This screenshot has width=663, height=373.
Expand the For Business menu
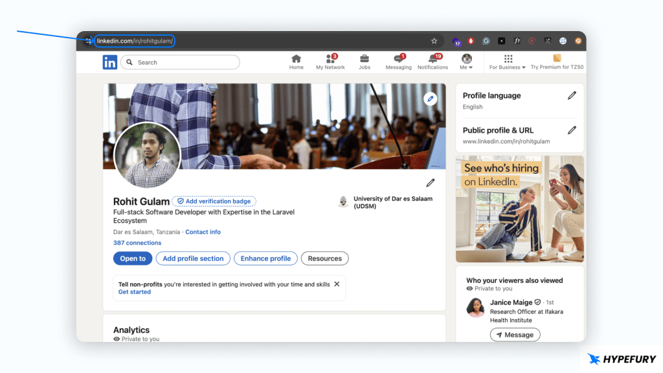[x=508, y=62]
